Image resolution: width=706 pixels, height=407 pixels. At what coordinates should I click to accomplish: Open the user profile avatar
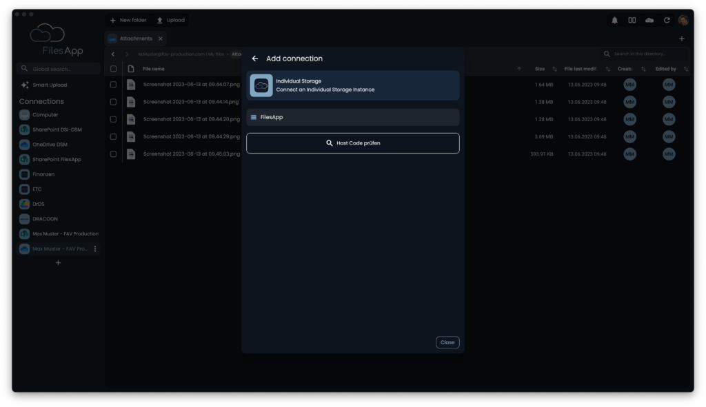click(x=683, y=20)
